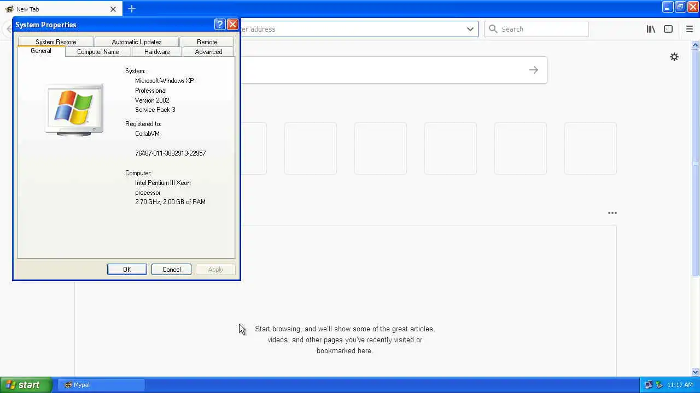Open new tab page settings gear
Screen dimensions: 700x393
coord(674,57)
